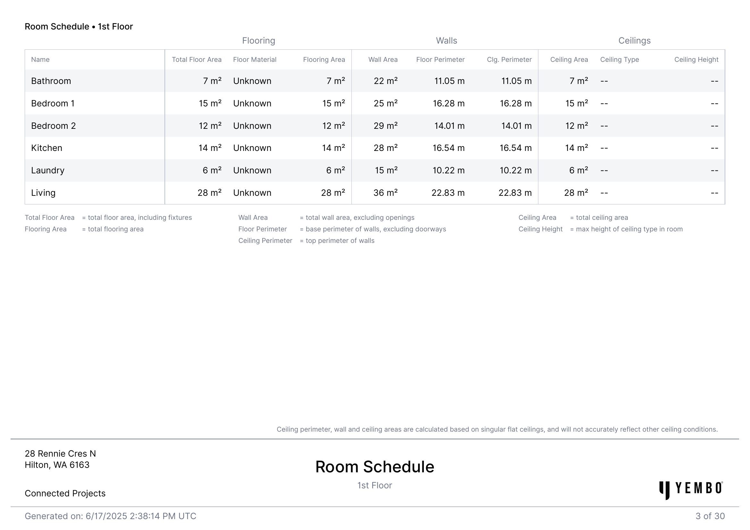Select Laundry floor perimeter 10.22 m
The image size is (750, 530).
(x=449, y=170)
